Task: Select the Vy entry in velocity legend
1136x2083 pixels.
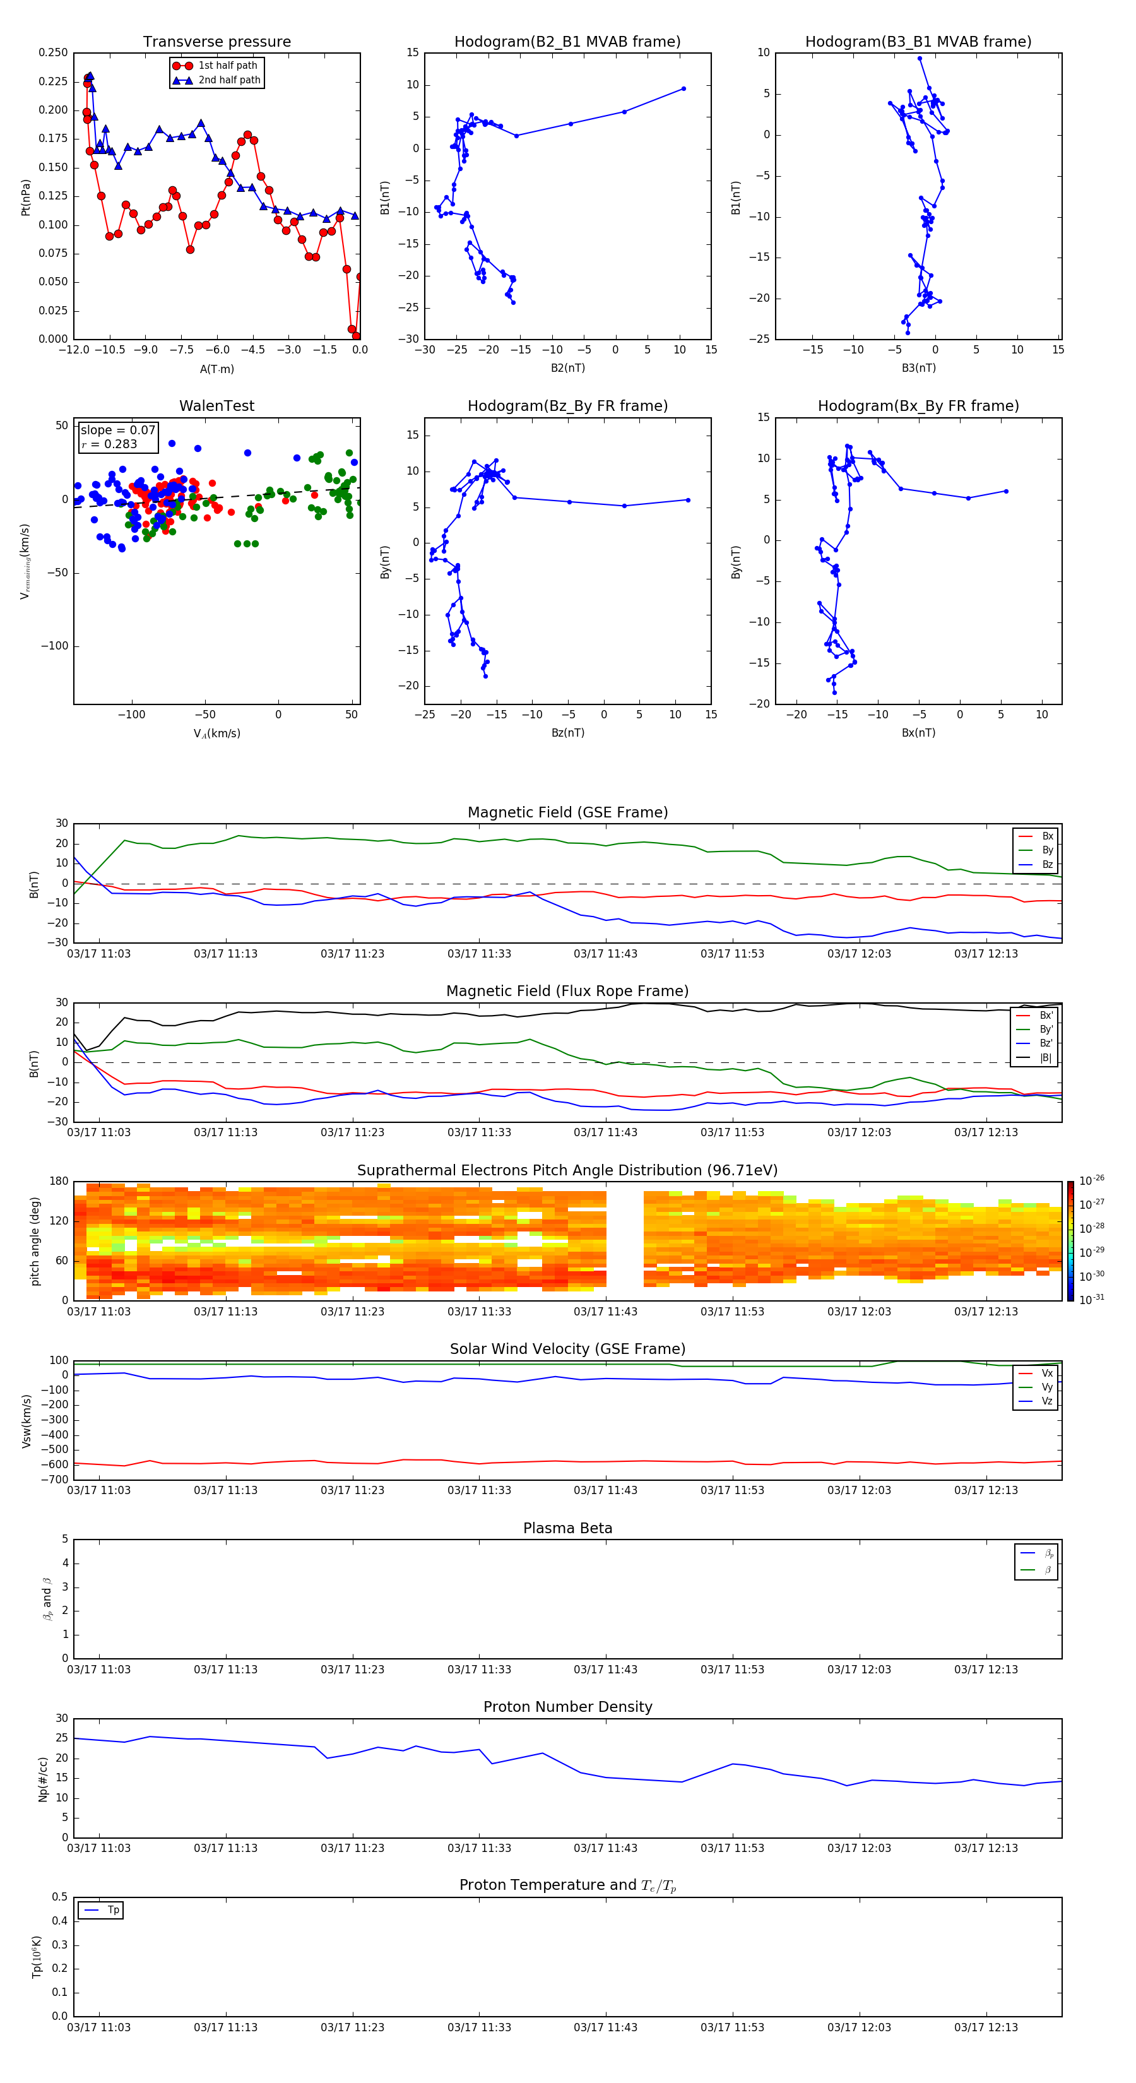Action: click(1036, 1387)
